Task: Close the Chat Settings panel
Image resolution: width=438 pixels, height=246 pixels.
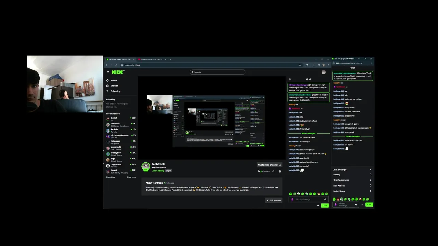Action: click(x=370, y=170)
